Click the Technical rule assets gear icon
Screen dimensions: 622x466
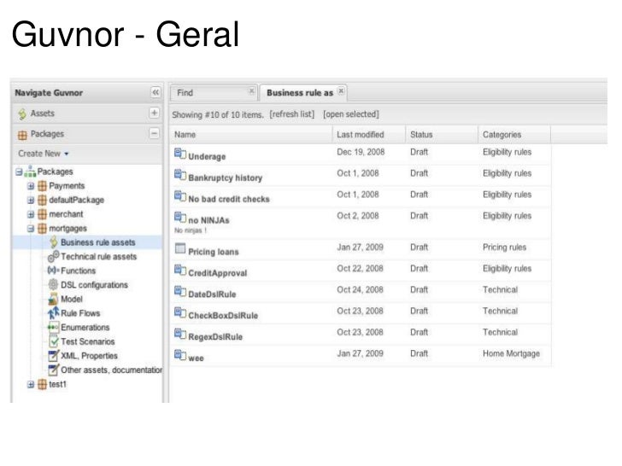(54, 256)
